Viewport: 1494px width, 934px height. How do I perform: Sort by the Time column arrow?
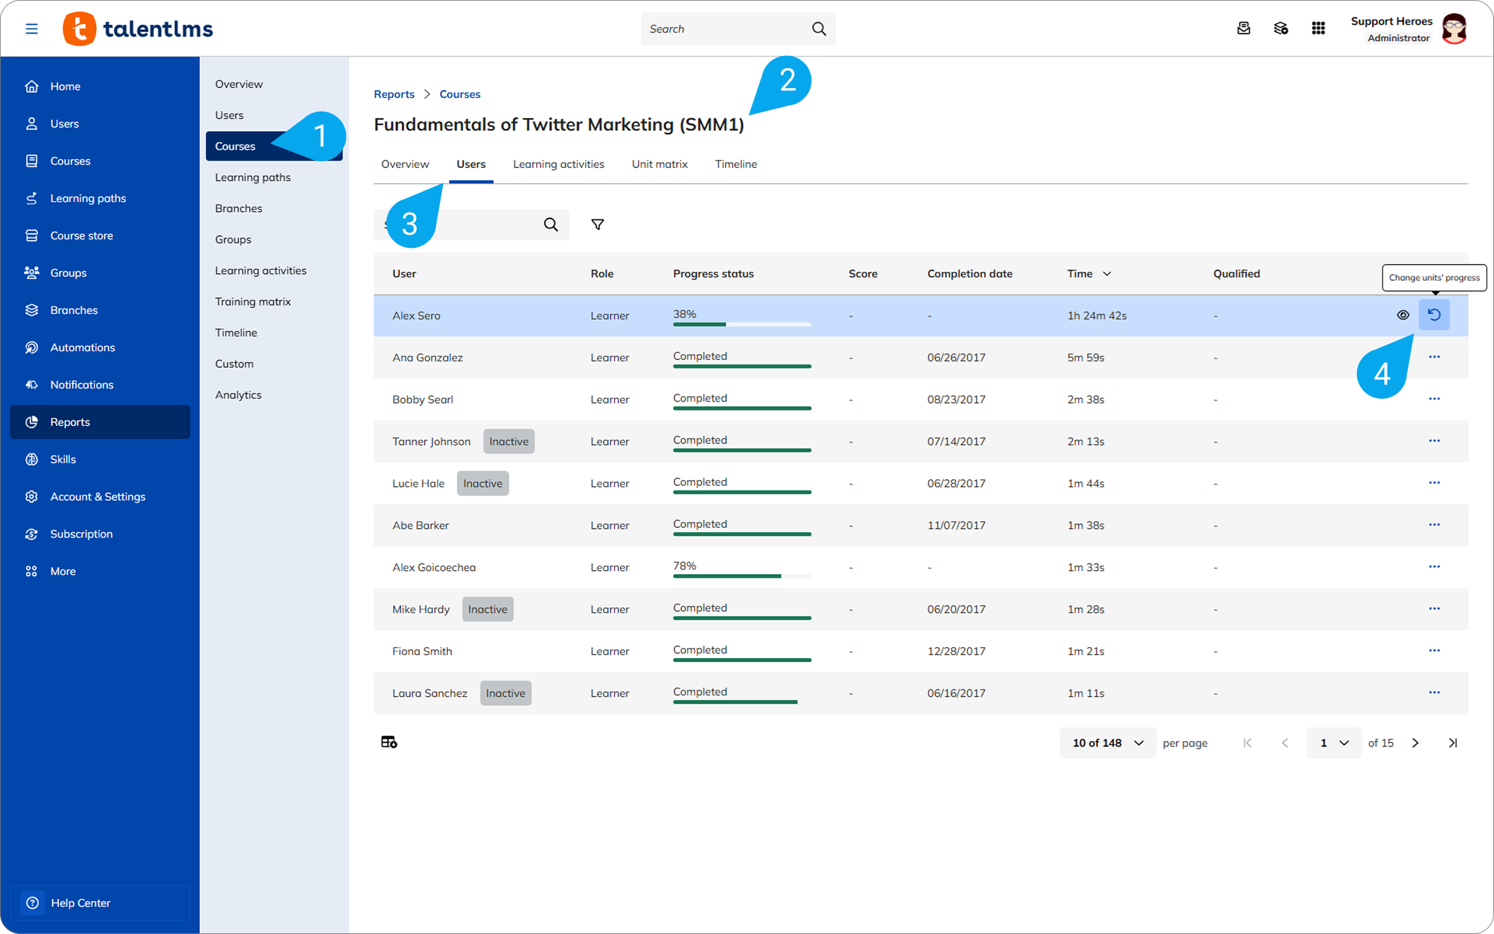1107,274
